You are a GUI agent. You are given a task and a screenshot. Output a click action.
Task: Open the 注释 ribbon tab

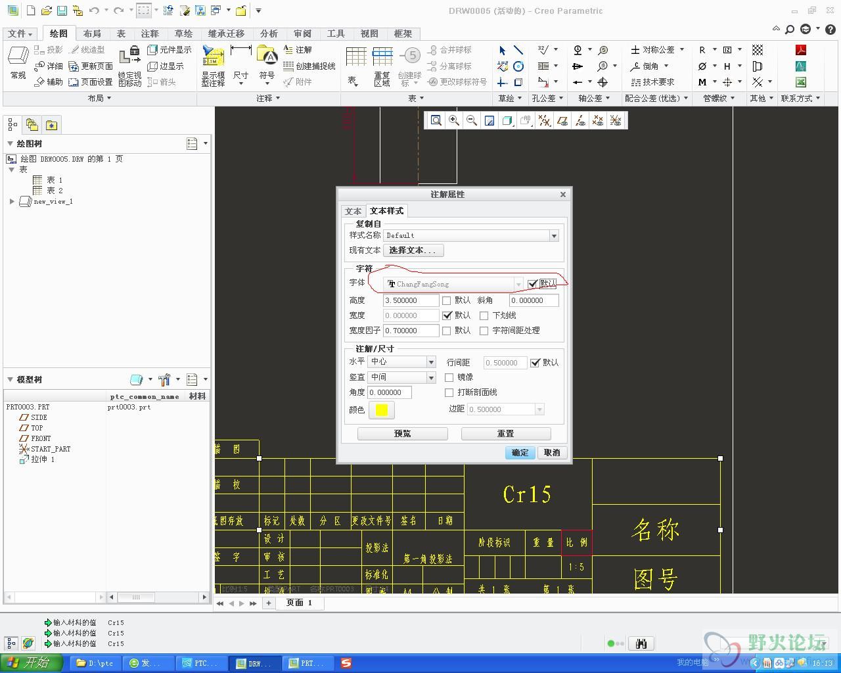coord(150,34)
